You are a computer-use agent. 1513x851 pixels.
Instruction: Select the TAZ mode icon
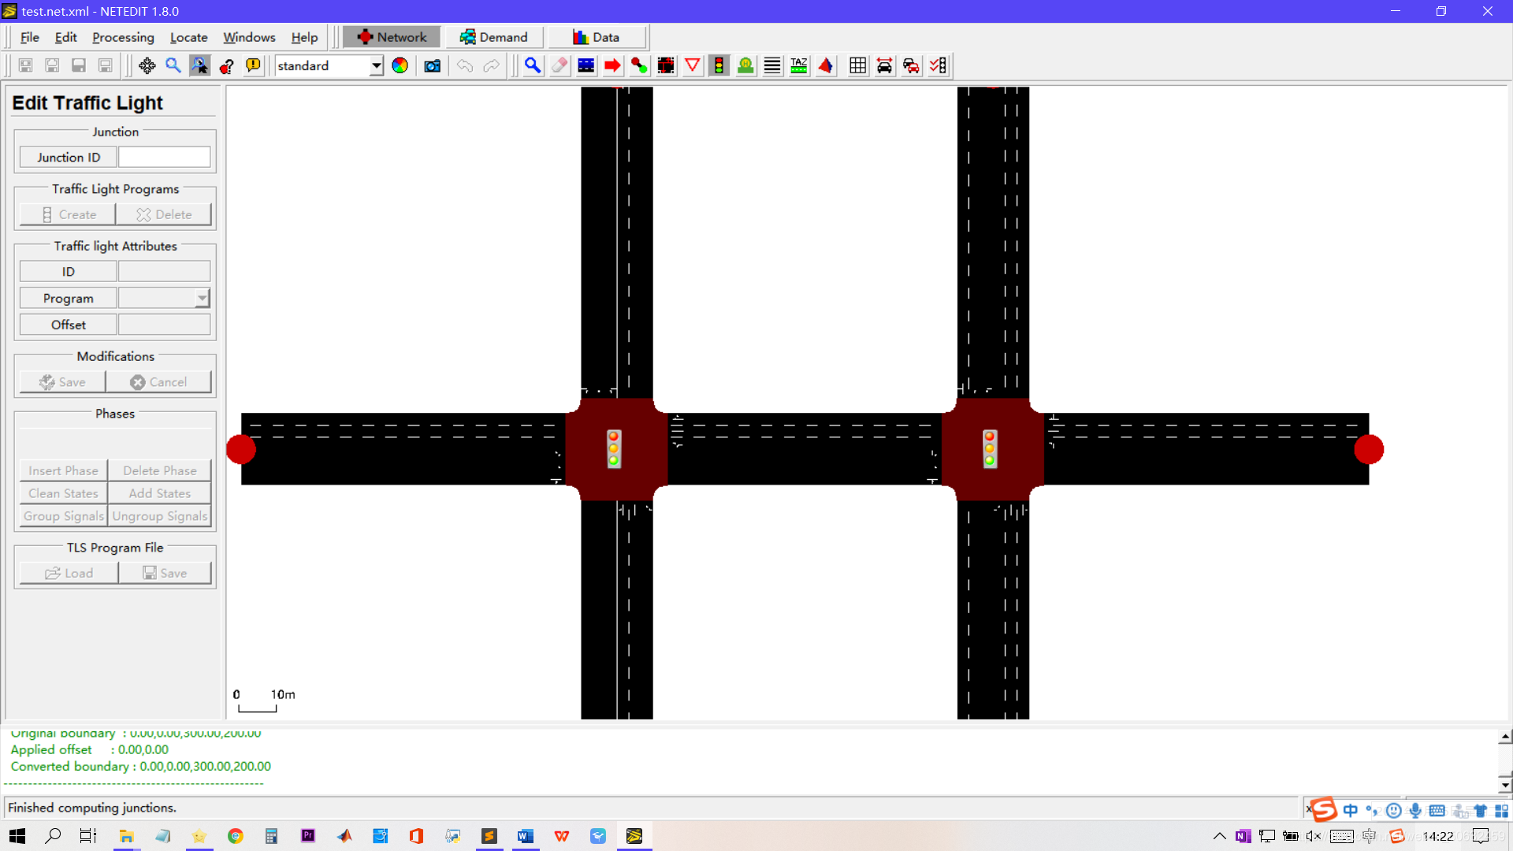point(799,65)
